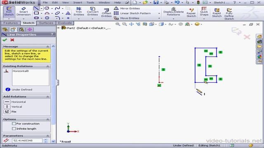Add Fix relation

click(10, 111)
